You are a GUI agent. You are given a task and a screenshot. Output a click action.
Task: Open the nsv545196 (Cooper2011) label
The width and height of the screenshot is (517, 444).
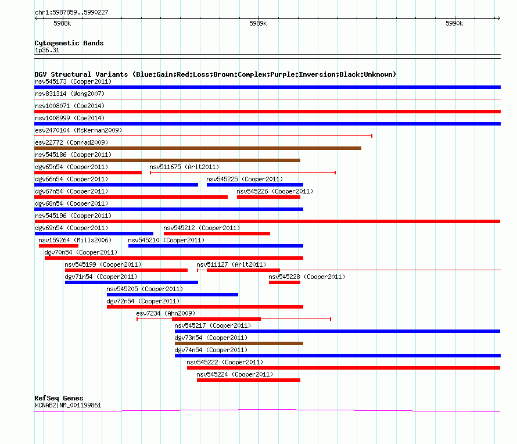point(73,216)
